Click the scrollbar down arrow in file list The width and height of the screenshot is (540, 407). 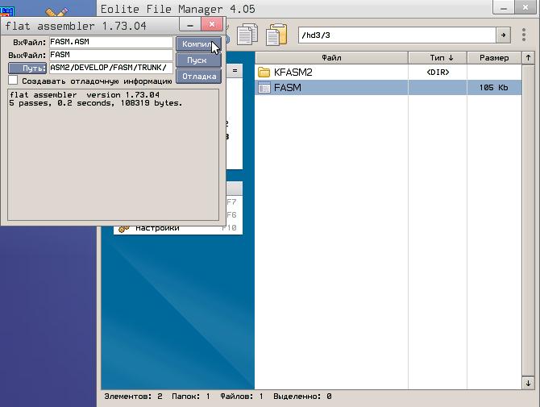[528, 384]
